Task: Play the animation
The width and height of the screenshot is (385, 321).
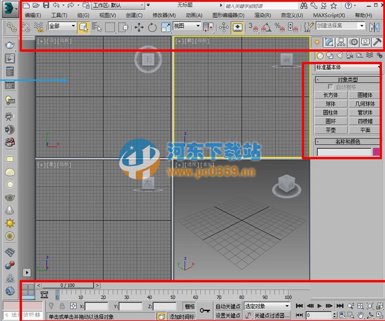Action: click(x=319, y=306)
